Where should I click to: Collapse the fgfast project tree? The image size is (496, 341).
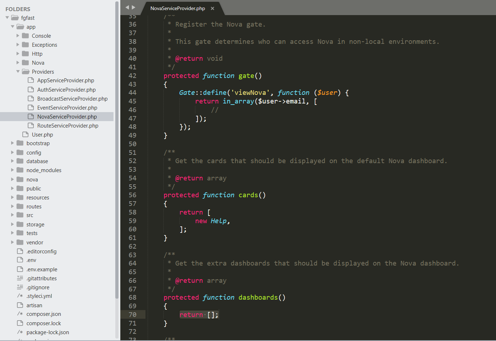(7, 18)
